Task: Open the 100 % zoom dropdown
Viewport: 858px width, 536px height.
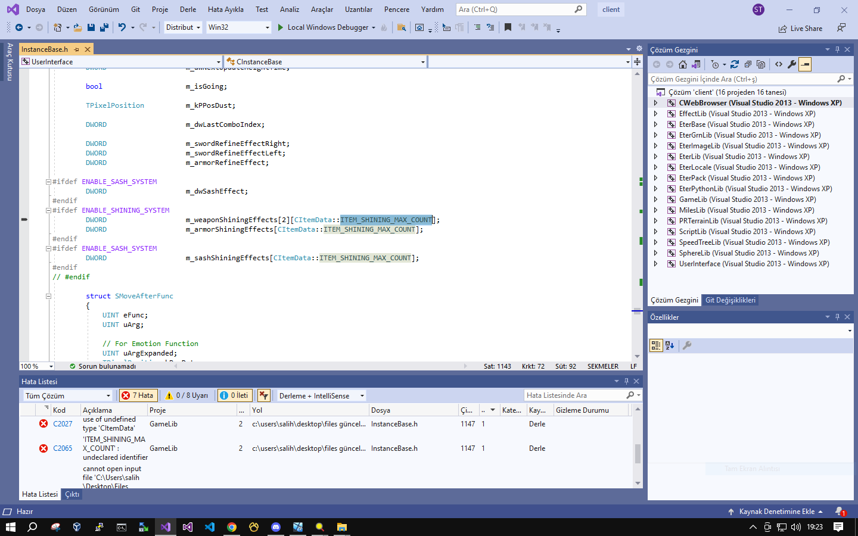Action: pos(37,366)
